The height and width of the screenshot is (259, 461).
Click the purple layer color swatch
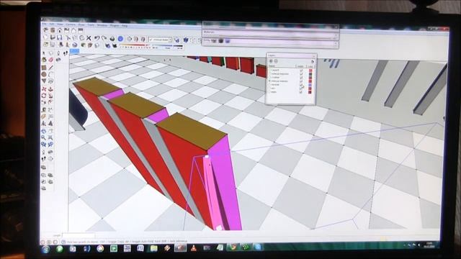click(x=310, y=85)
